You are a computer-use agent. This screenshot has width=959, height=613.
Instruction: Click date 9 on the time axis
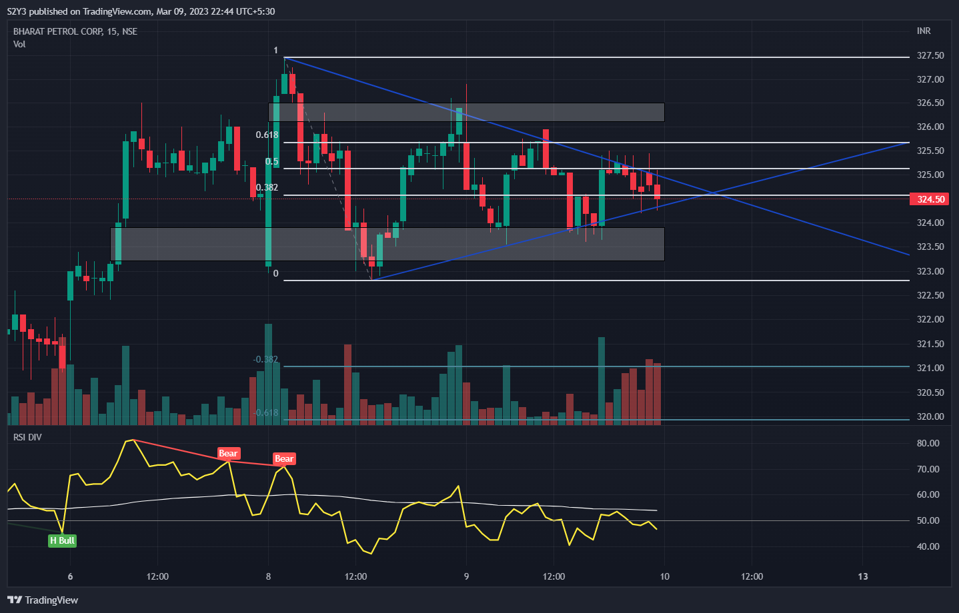pyautogui.click(x=466, y=577)
